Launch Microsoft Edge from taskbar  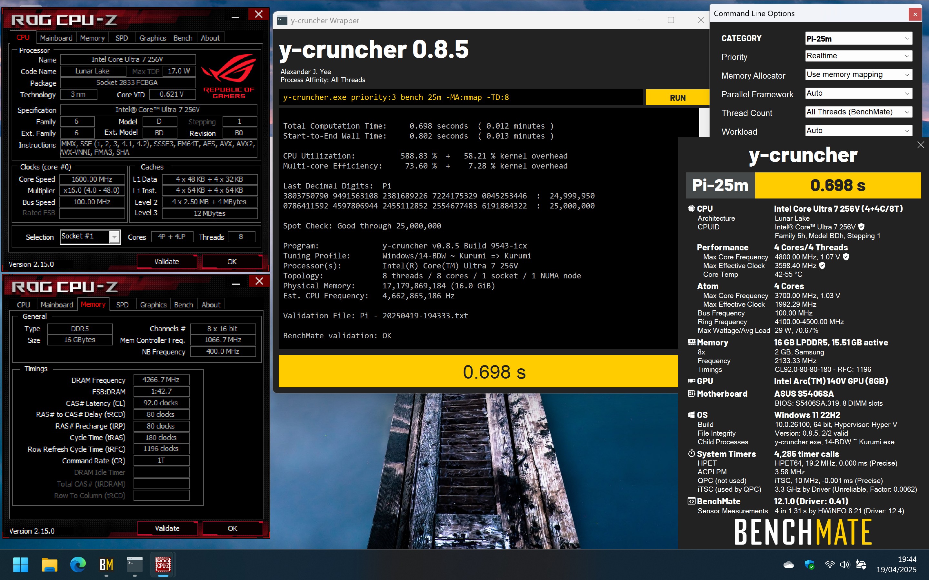[x=78, y=564]
